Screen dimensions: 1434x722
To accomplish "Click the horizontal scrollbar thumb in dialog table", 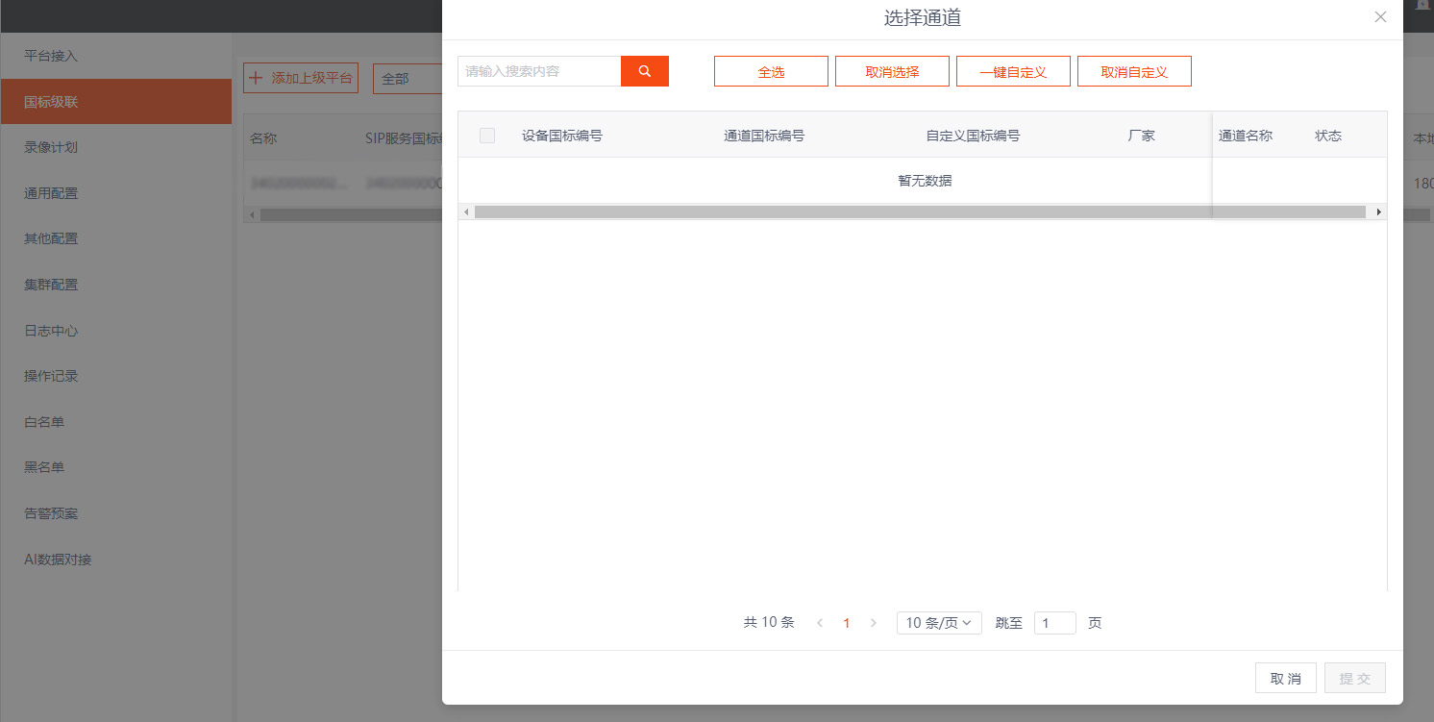I will click(x=920, y=212).
